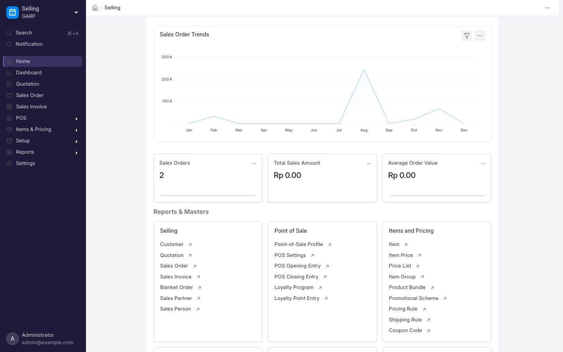
Task: Open Notification from the sidebar
Action: tap(43, 44)
